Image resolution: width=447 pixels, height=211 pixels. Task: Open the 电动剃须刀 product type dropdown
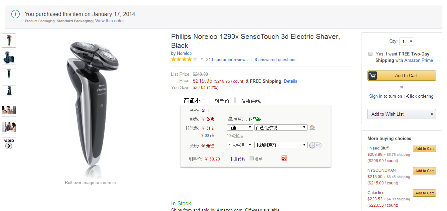pyautogui.click(x=281, y=145)
